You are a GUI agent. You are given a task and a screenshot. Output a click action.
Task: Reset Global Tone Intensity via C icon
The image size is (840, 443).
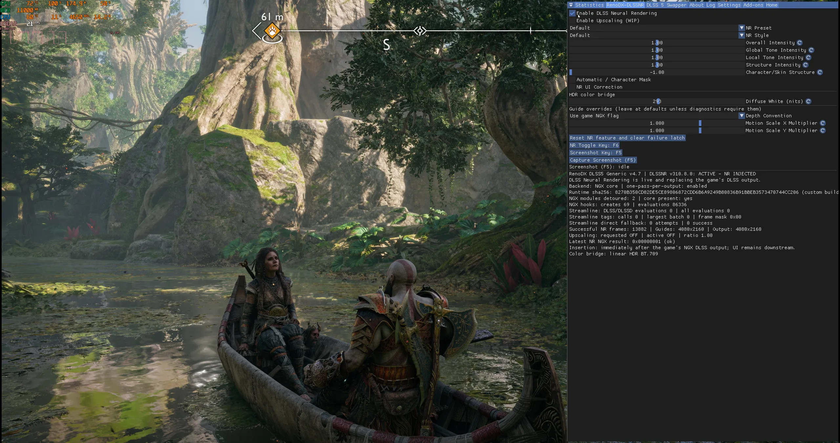tap(811, 50)
